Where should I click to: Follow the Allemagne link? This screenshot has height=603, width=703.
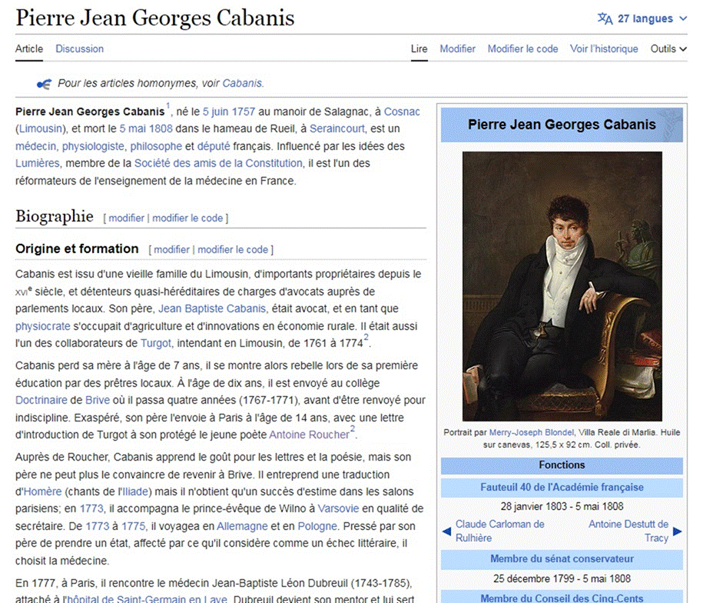tap(242, 526)
